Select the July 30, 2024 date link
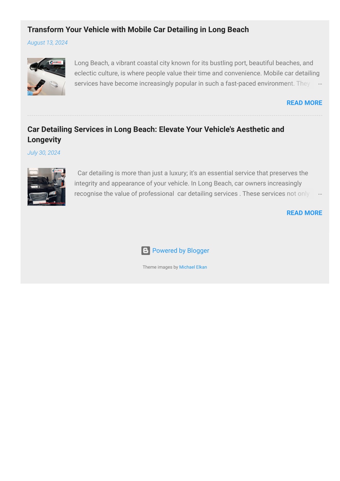 [x=44, y=153]
